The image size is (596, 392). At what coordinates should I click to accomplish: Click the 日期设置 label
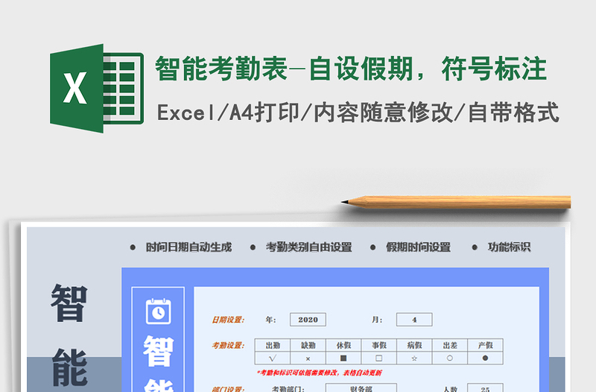228,320
